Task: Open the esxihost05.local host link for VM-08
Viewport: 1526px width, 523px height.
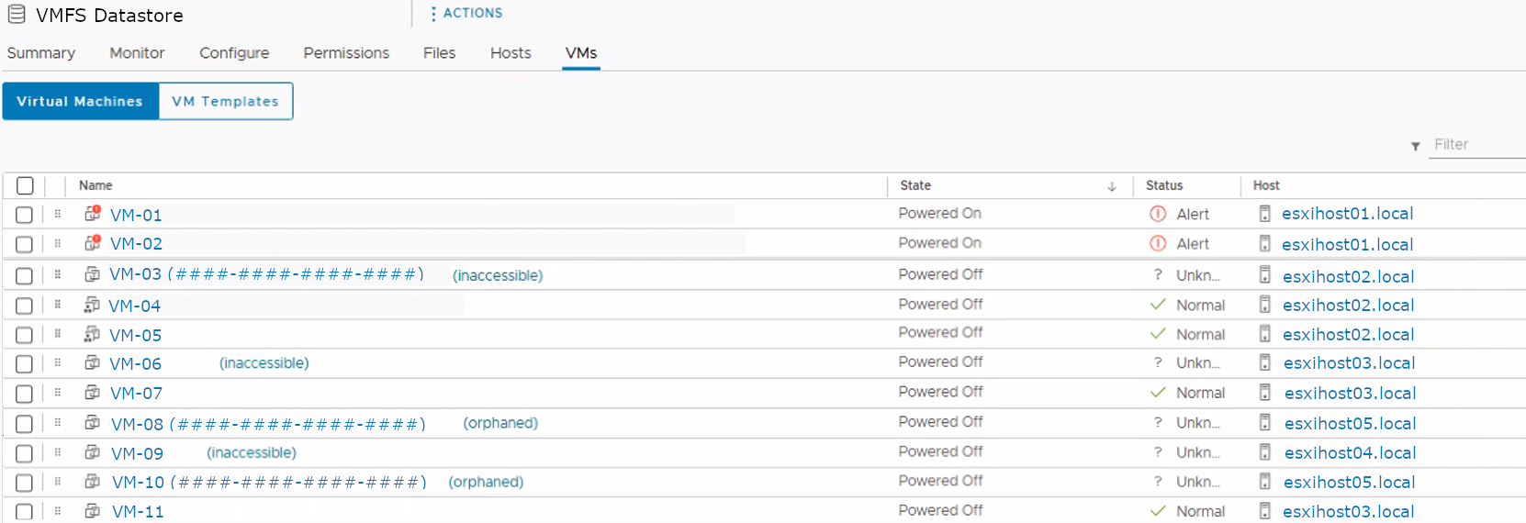Action: 1350,423
